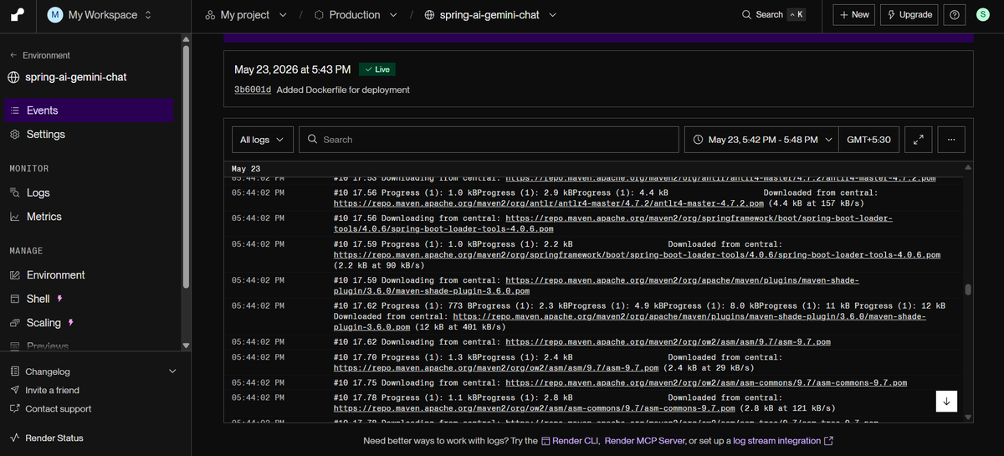Click the Contact support external icon
The height and width of the screenshot is (456, 1004).
[14, 409]
